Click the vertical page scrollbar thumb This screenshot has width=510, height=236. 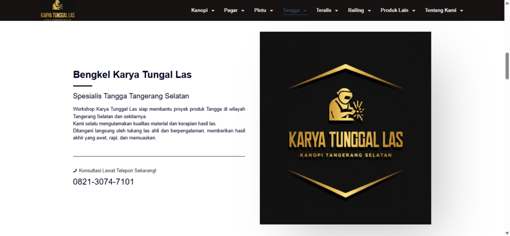(x=507, y=66)
